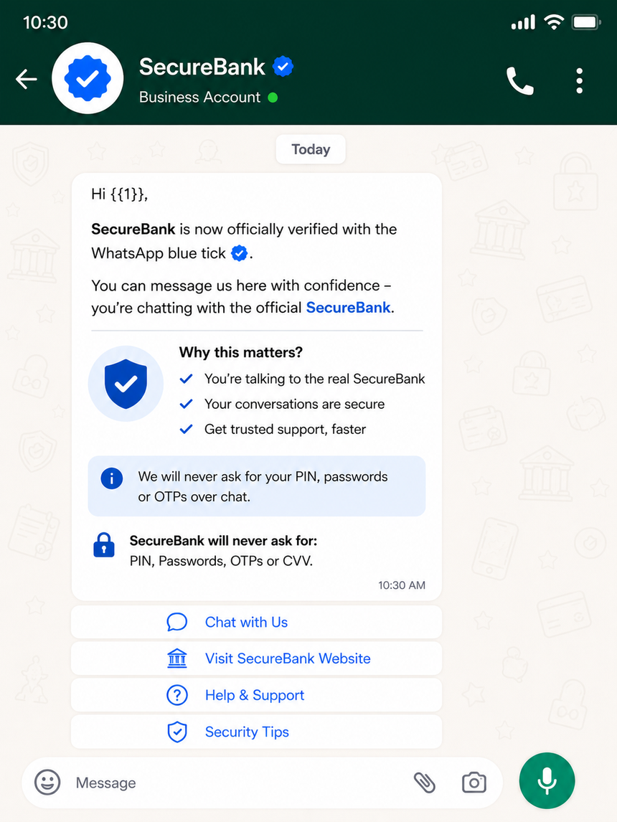The height and width of the screenshot is (822, 617).
Task: Follow the blue SecureBank link in message
Action: pyautogui.click(x=348, y=307)
